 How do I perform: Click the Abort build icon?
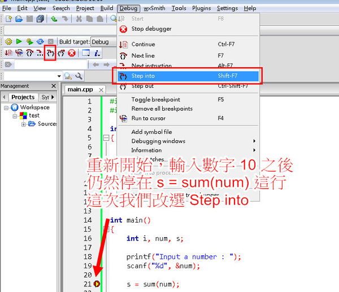(x=51, y=41)
